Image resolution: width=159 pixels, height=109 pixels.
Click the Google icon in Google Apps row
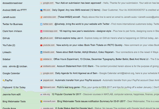[x=41, y=108]
